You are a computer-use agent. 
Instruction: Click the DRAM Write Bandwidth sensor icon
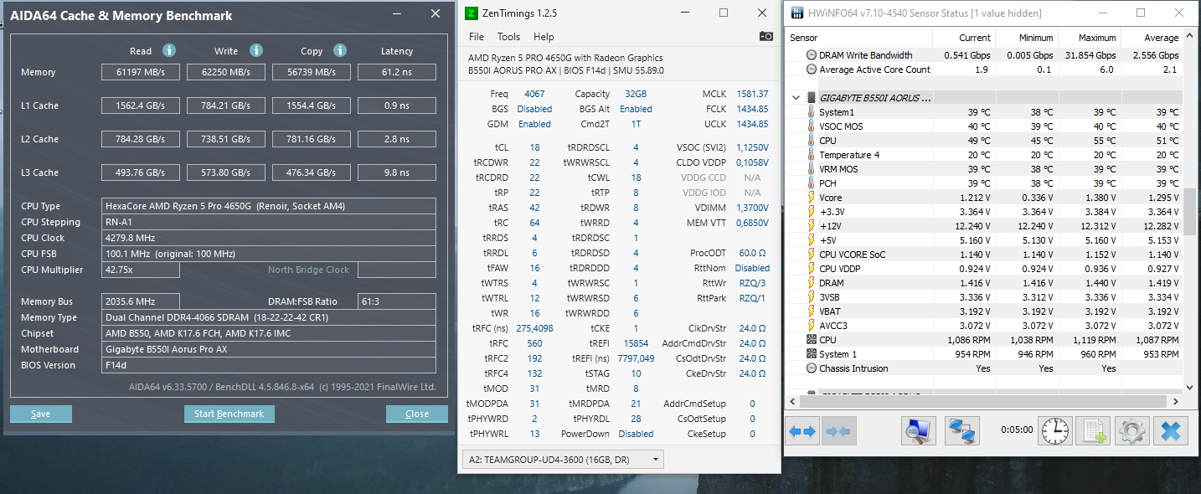(812, 55)
